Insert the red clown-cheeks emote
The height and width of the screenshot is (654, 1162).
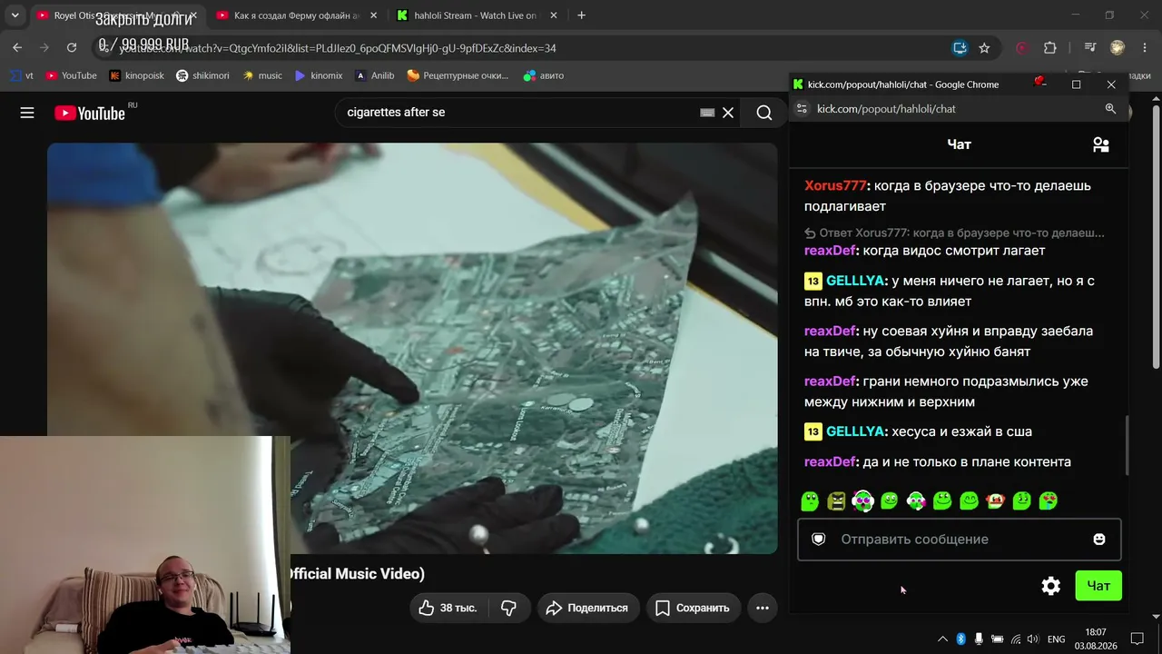click(x=996, y=500)
